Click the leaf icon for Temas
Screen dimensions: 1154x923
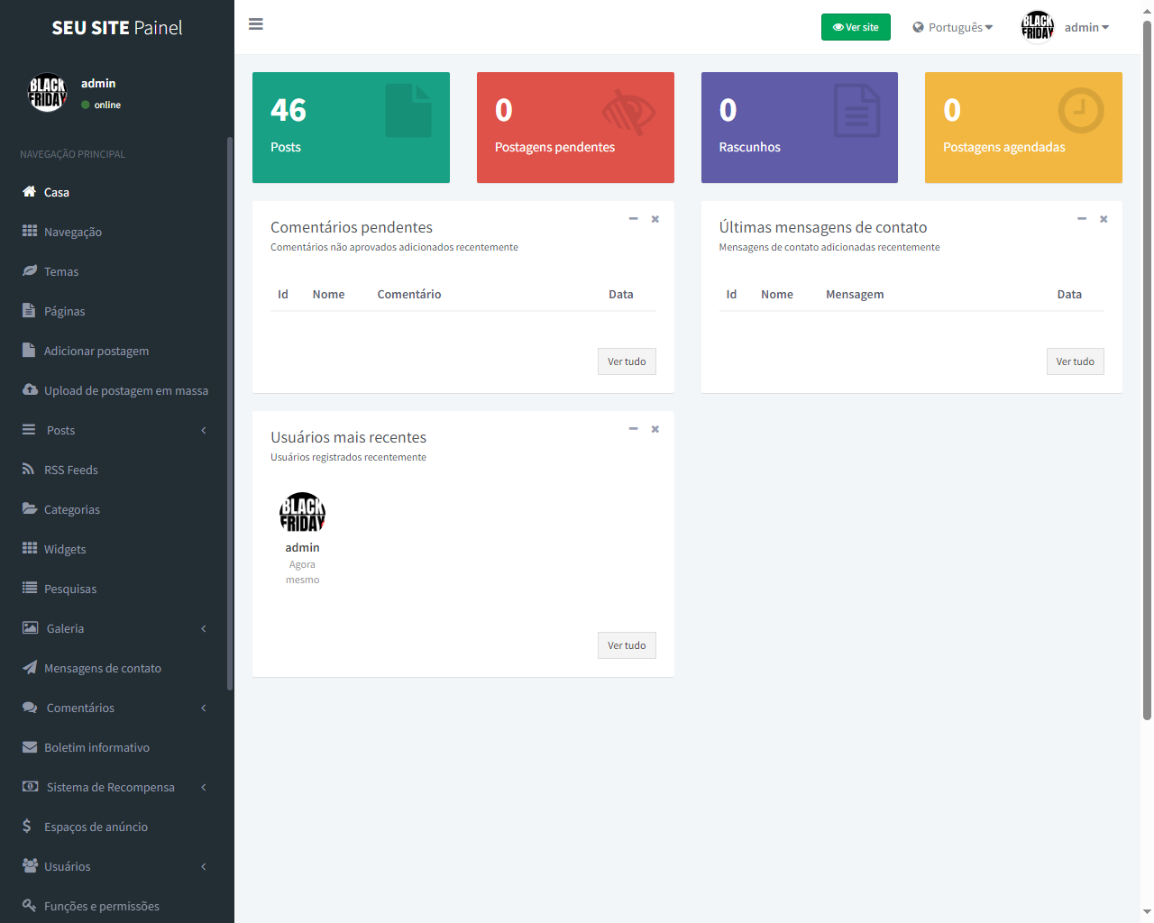tap(29, 270)
